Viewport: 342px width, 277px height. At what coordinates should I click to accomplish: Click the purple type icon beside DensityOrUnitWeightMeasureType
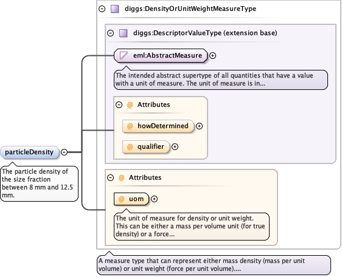click(115, 9)
